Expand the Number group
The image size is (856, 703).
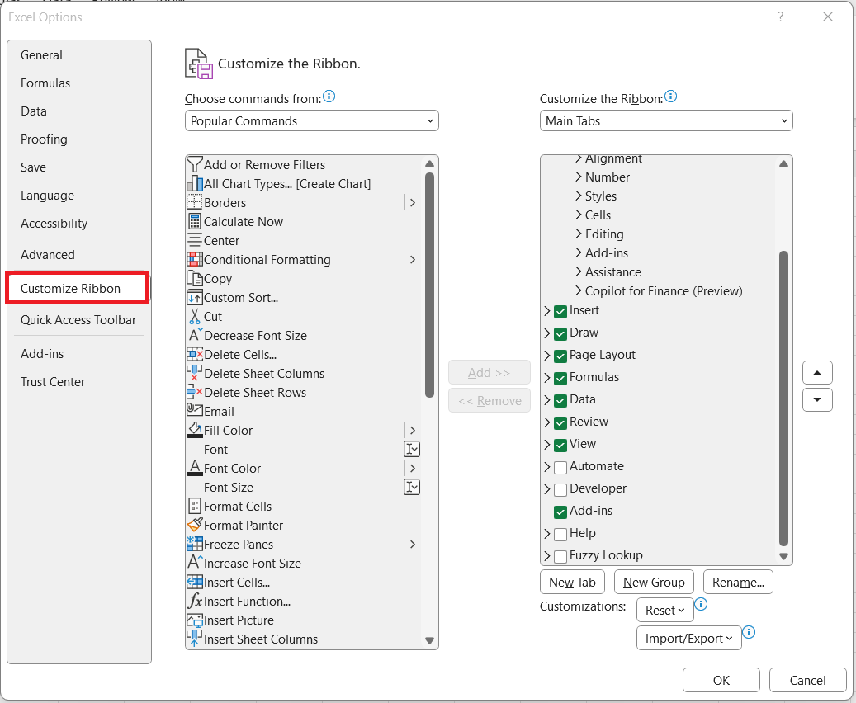(x=579, y=177)
